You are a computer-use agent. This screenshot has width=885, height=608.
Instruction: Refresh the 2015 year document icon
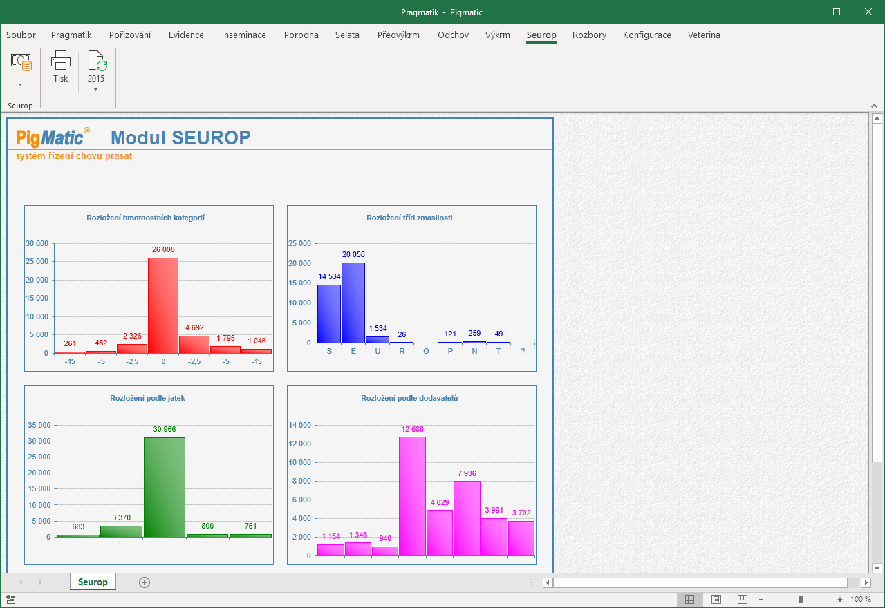(x=97, y=61)
